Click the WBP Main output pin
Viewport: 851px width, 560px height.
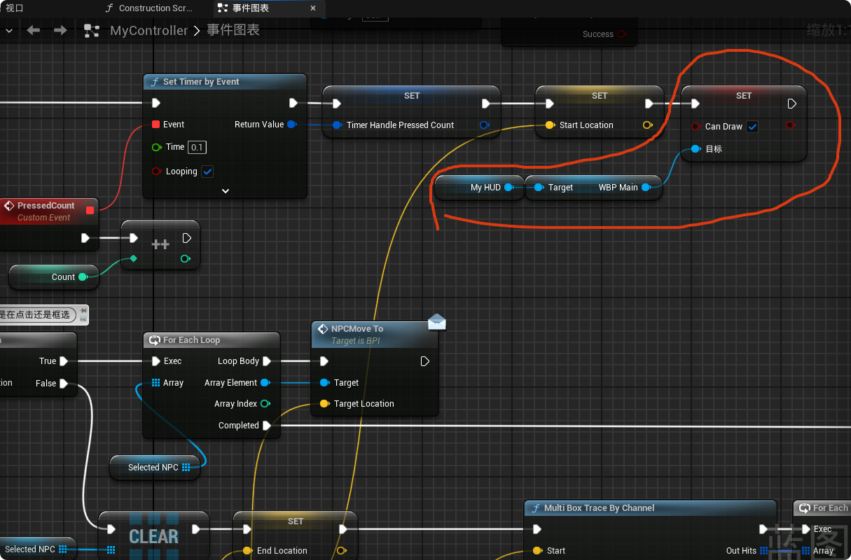[646, 188]
